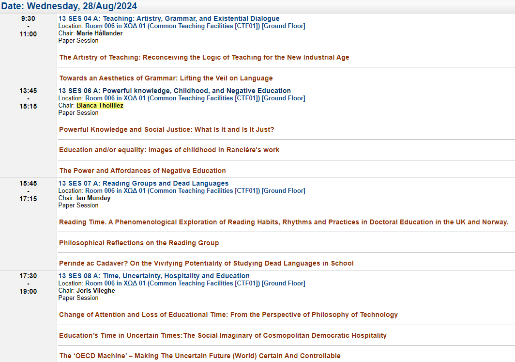
Task: Open location link for session 13 SES 04 A
Action: (195, 26)
